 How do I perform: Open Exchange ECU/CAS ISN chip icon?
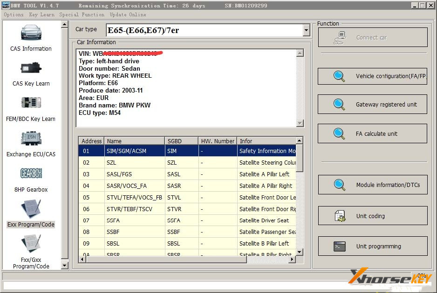point(31,138)
